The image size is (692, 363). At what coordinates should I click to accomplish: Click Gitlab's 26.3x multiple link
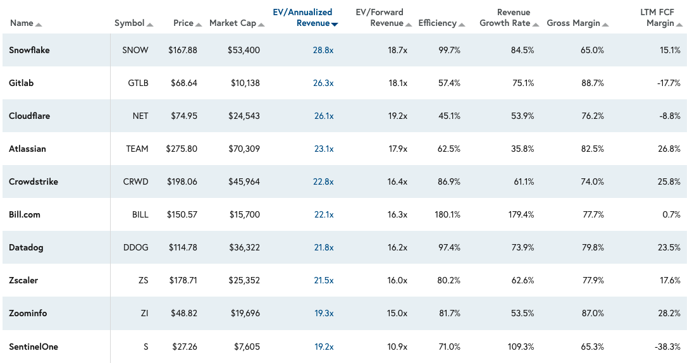pyautogui.click(x=323, y=83)
